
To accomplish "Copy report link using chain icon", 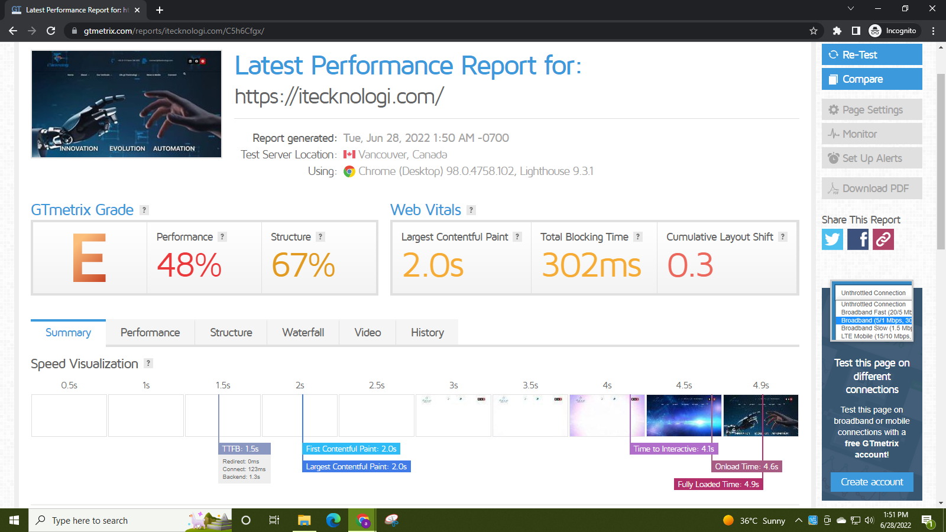I will (883, 239).
